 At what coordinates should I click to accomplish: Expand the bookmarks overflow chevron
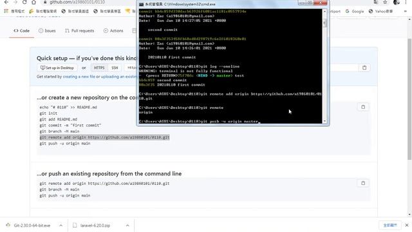pyautogui.click(x=406, y=12)
